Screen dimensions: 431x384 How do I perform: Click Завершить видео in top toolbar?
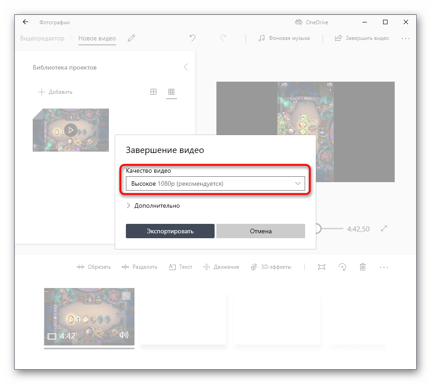coord(362,38)
